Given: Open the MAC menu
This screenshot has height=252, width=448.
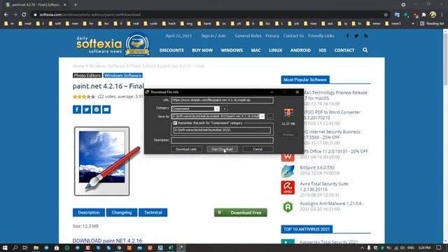Looking at the screenshot, I should tap(255, 50).
